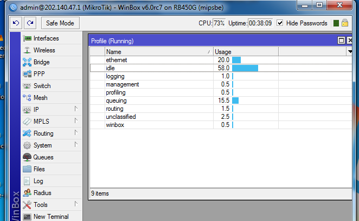Click the yellow padlock icon
Image resolution: width=359 pixels, height=221 pixels.
pyautogui.click(x=345, y=23)
